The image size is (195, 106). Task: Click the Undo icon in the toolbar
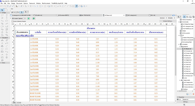point(2,6)
